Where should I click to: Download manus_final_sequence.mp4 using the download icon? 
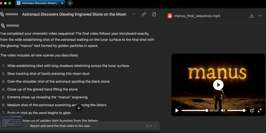[x=252, y=16]
